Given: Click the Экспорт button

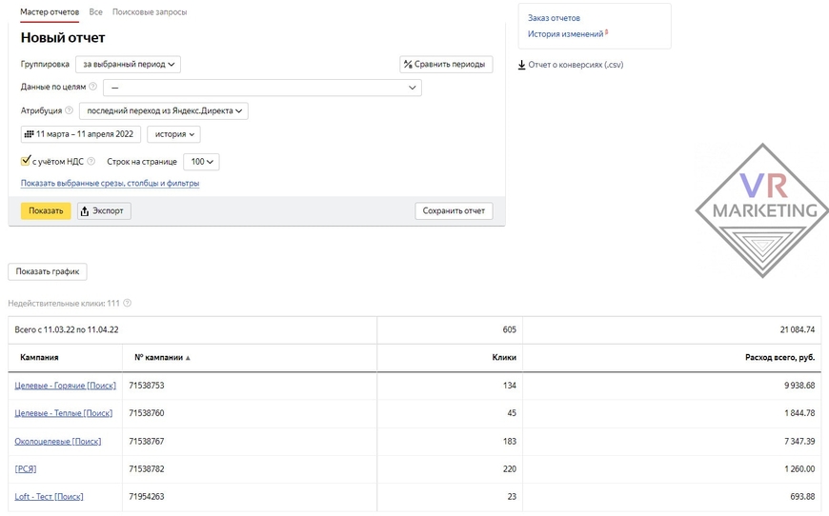Looking at the screenshot, I should [104, 210].
